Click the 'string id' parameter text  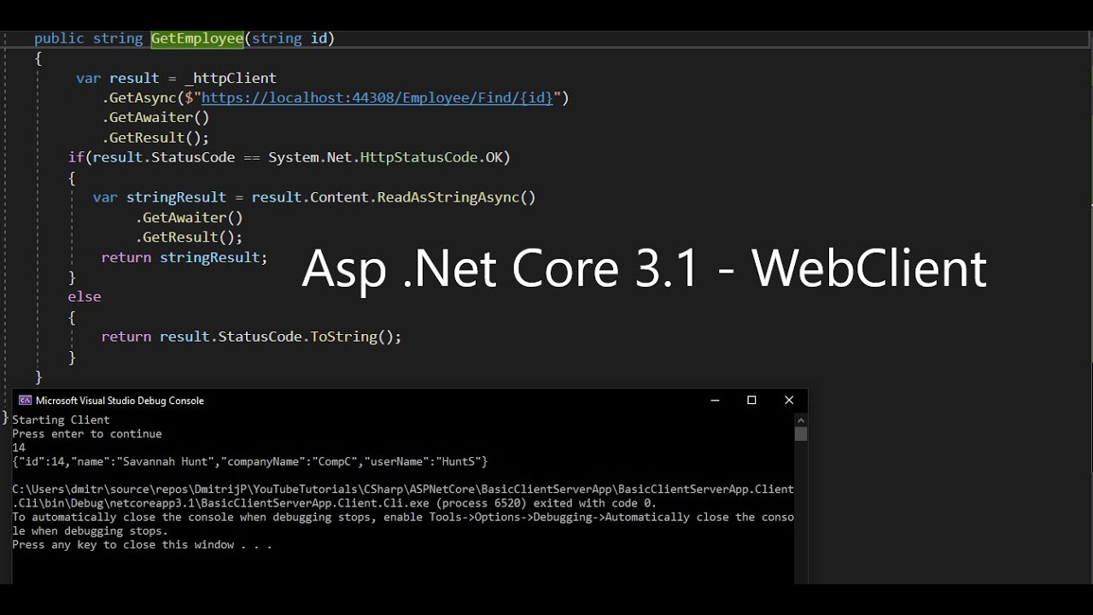[289, 38]
